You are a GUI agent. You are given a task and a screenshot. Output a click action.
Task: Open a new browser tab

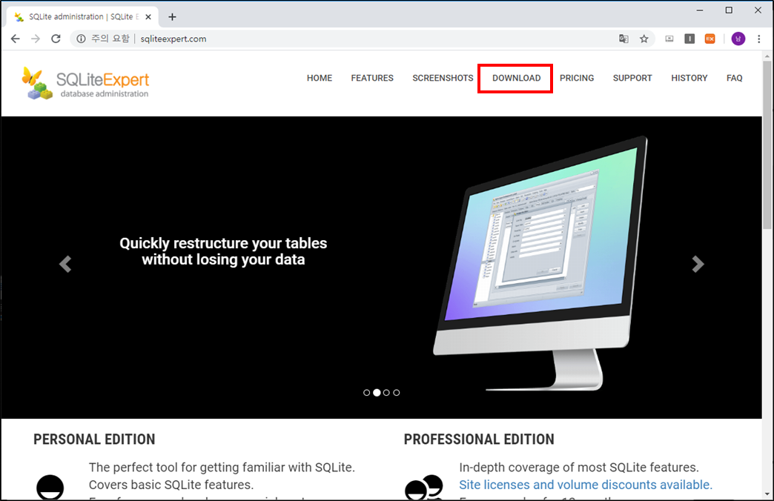pos(172,17)
